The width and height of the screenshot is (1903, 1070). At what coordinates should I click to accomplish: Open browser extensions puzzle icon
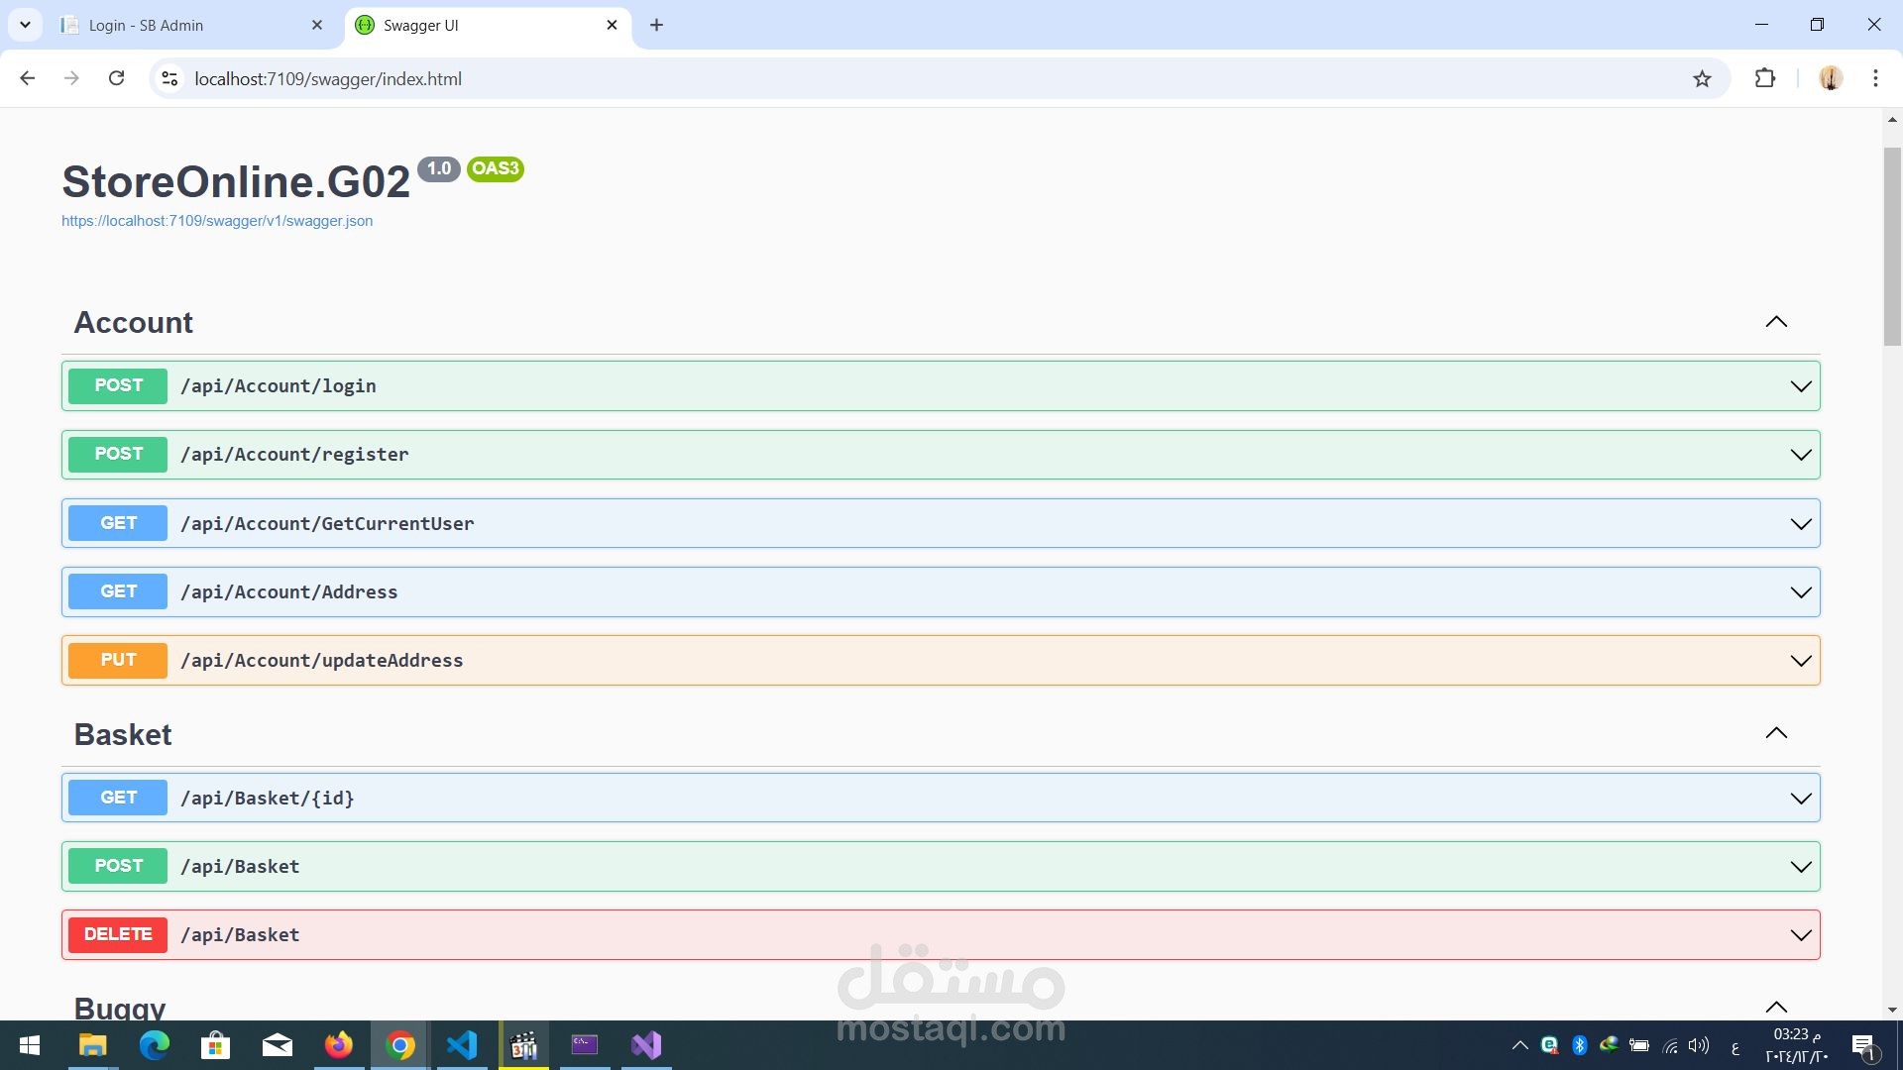click(1764, 78)
